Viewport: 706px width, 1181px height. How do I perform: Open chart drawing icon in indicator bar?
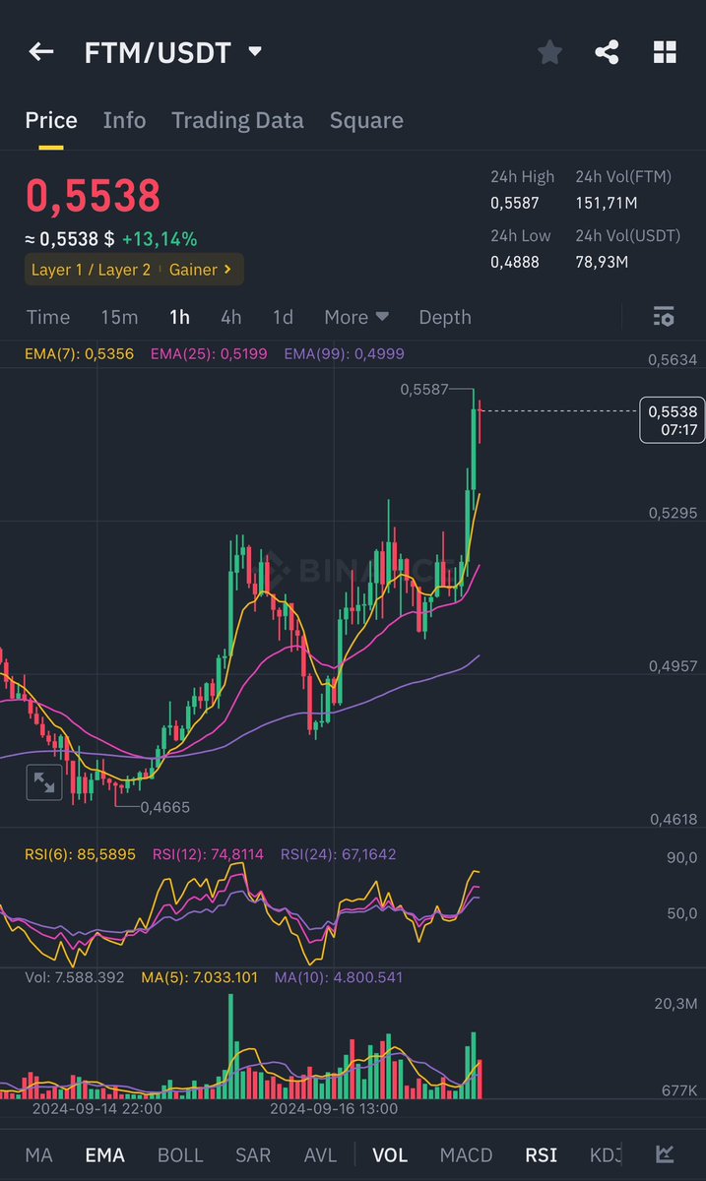coord(666,1154)
